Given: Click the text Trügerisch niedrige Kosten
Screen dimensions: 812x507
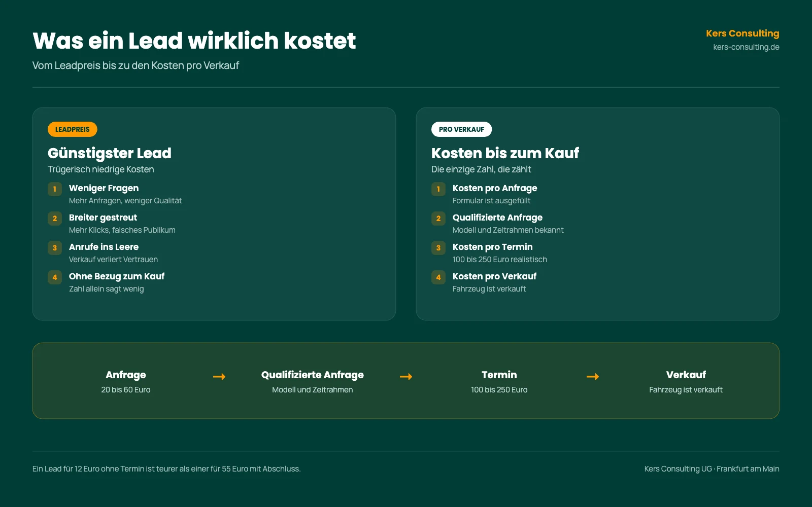Looking at the screenshot, I should click(x=100, y=169).
